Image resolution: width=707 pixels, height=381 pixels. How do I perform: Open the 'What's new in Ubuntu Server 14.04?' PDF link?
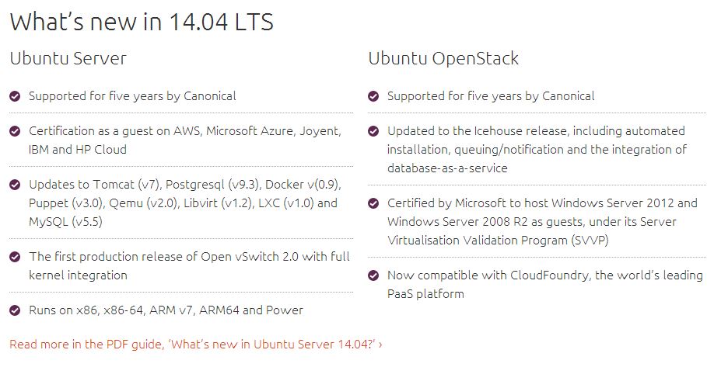[195, 344]
